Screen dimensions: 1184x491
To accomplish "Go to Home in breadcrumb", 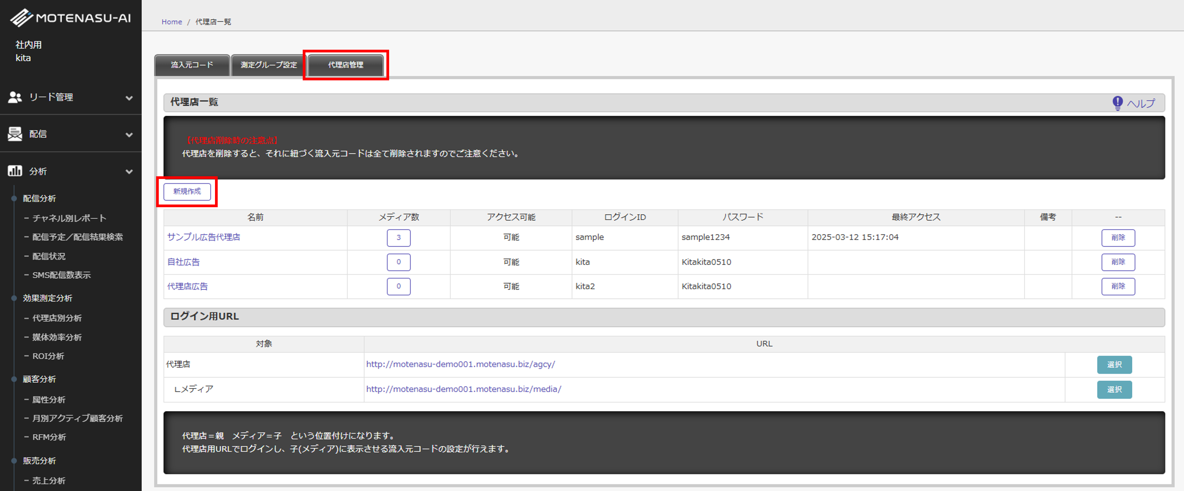I will (x=171, y=22).
